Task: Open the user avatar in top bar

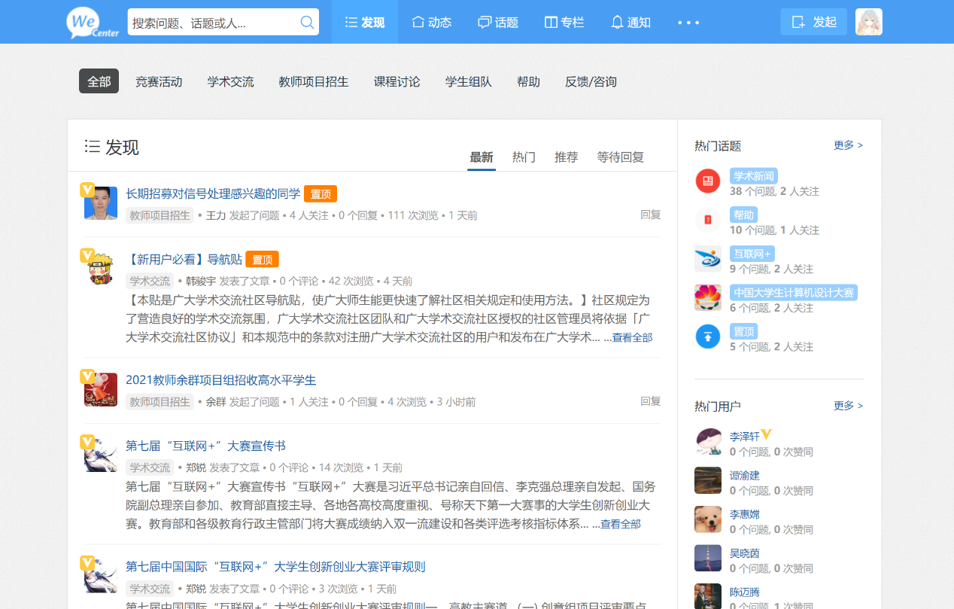Action: click(x=868, y=22)
